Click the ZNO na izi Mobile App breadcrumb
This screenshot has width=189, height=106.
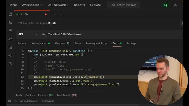[x=32, y=23]
